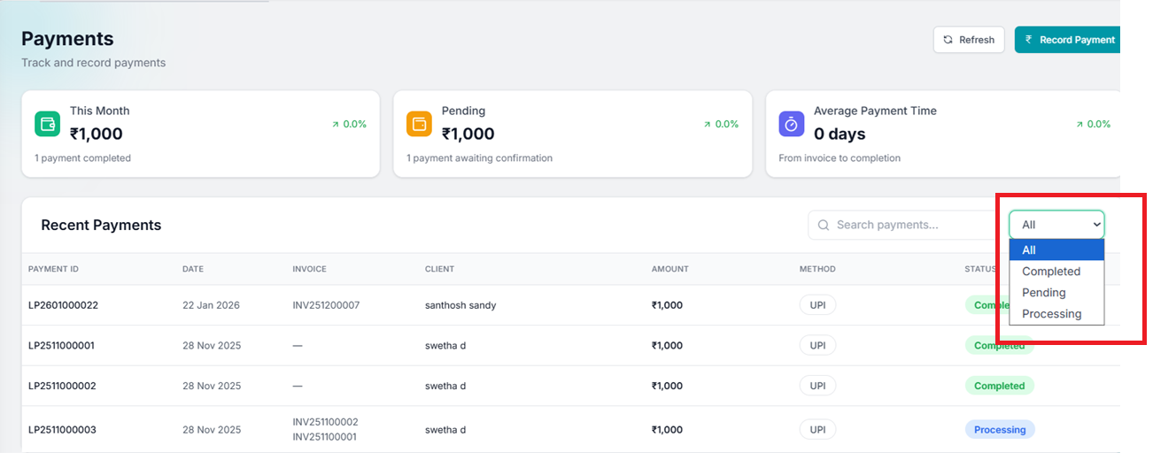
Task: Collapse the status filter dropdown showing All
Action: click(x=1056, y=225)
